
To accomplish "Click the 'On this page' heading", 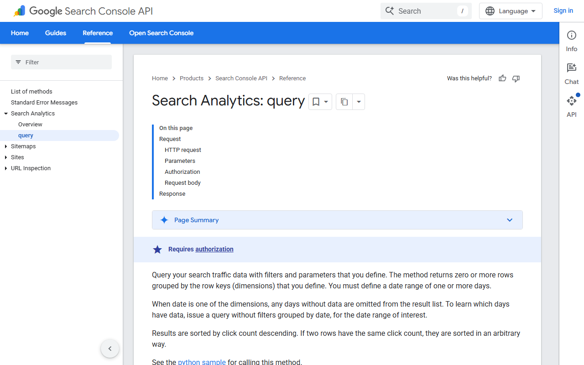I will pos(176,128).
